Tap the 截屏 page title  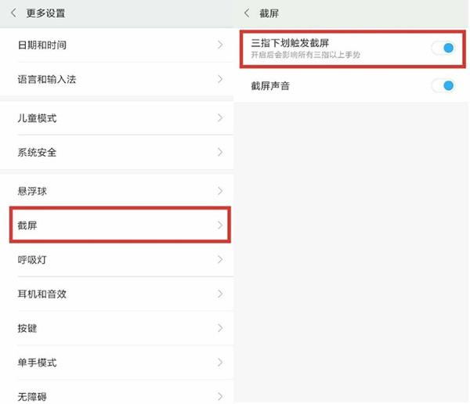[269, 13]
